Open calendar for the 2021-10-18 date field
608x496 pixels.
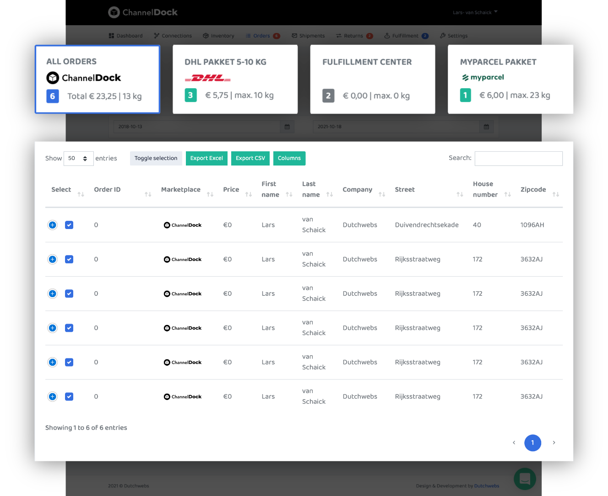486,127
